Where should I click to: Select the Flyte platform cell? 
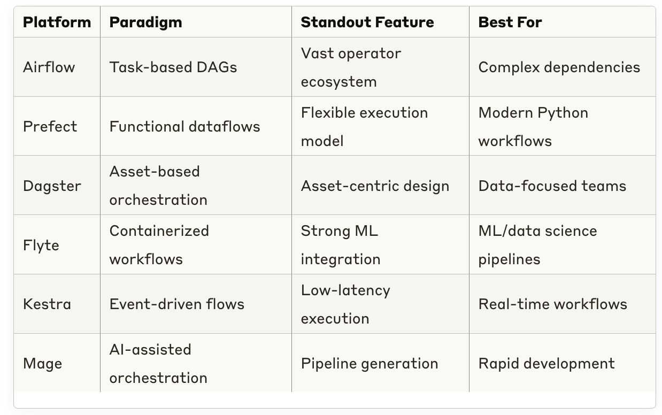[x=41, y=245]
